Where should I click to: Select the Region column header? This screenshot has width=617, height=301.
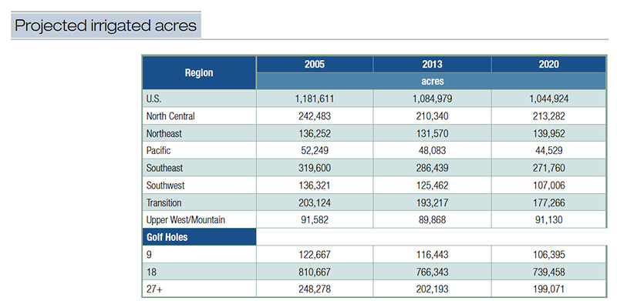pyautogui.click(x=199, y=72)
